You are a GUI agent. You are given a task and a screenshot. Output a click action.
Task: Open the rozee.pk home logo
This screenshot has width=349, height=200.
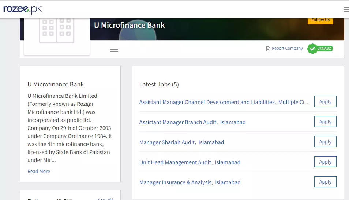tap(23, 9)
